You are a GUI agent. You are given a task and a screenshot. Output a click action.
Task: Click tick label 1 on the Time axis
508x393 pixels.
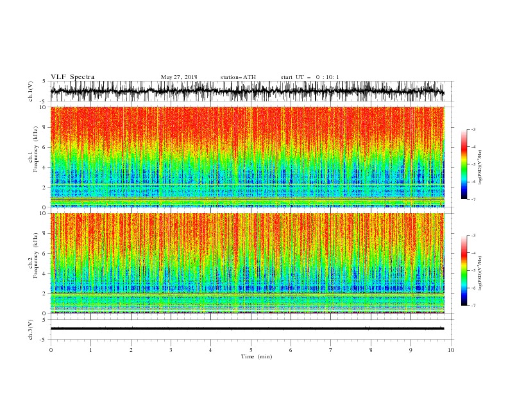click(x=90, y=350)
